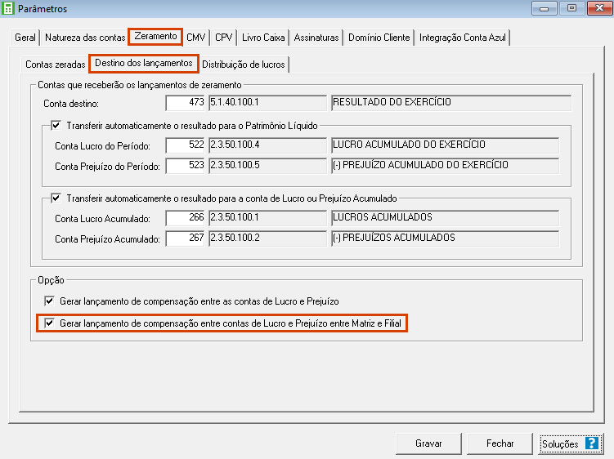Switch to Integração Conta Azul tab
Image resolution: width=614 pixels, height=459 pixels.
[x=464, y=38]
